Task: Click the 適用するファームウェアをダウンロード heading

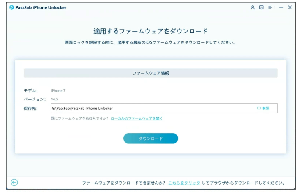Action: [x=151, y=31]
